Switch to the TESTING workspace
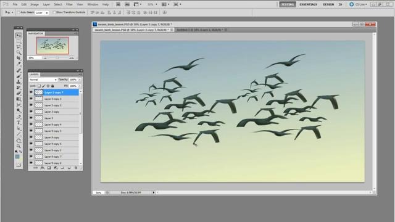The width and height of the screenshot is (395, 222). point(288,4)
